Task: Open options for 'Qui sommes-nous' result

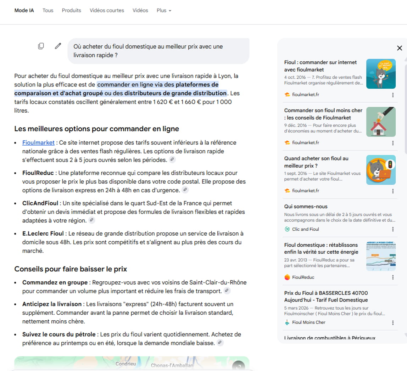Action: click(393, 229)
